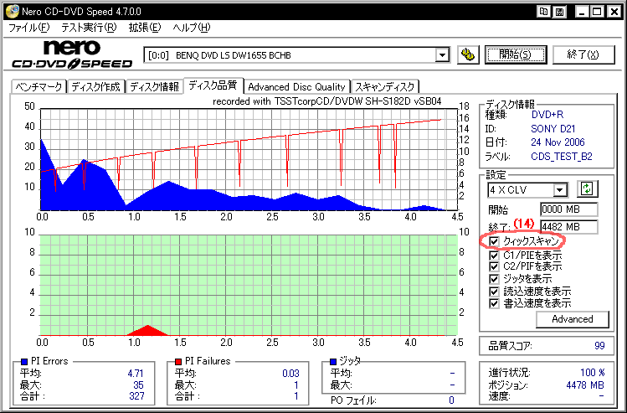The height and width of the screenshot is (413, 627).
Task: Open the テスト実行(R) menu
Action: [89, 28]
